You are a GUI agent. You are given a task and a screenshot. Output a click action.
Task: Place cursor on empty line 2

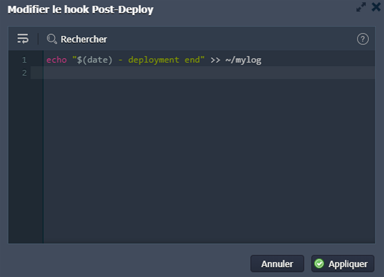point(189,73)
